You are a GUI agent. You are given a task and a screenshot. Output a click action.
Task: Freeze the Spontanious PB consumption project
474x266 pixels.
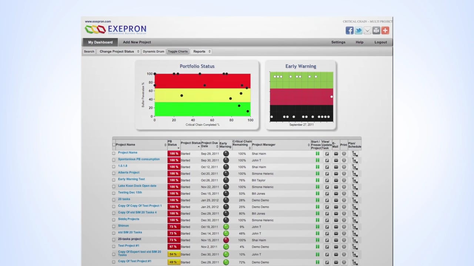point(317,160)
